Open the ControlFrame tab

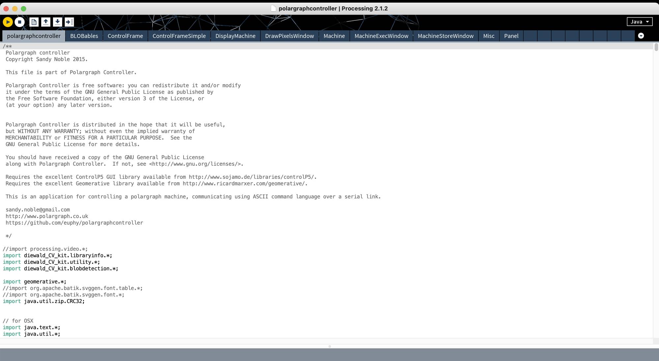click(x=125, y=36)
